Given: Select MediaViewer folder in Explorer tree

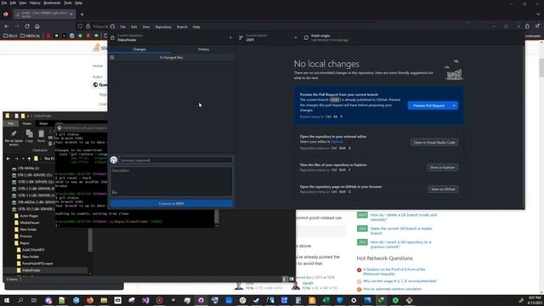Looking at the screenshot, I should pyautogui.click(x=30, y=223).
